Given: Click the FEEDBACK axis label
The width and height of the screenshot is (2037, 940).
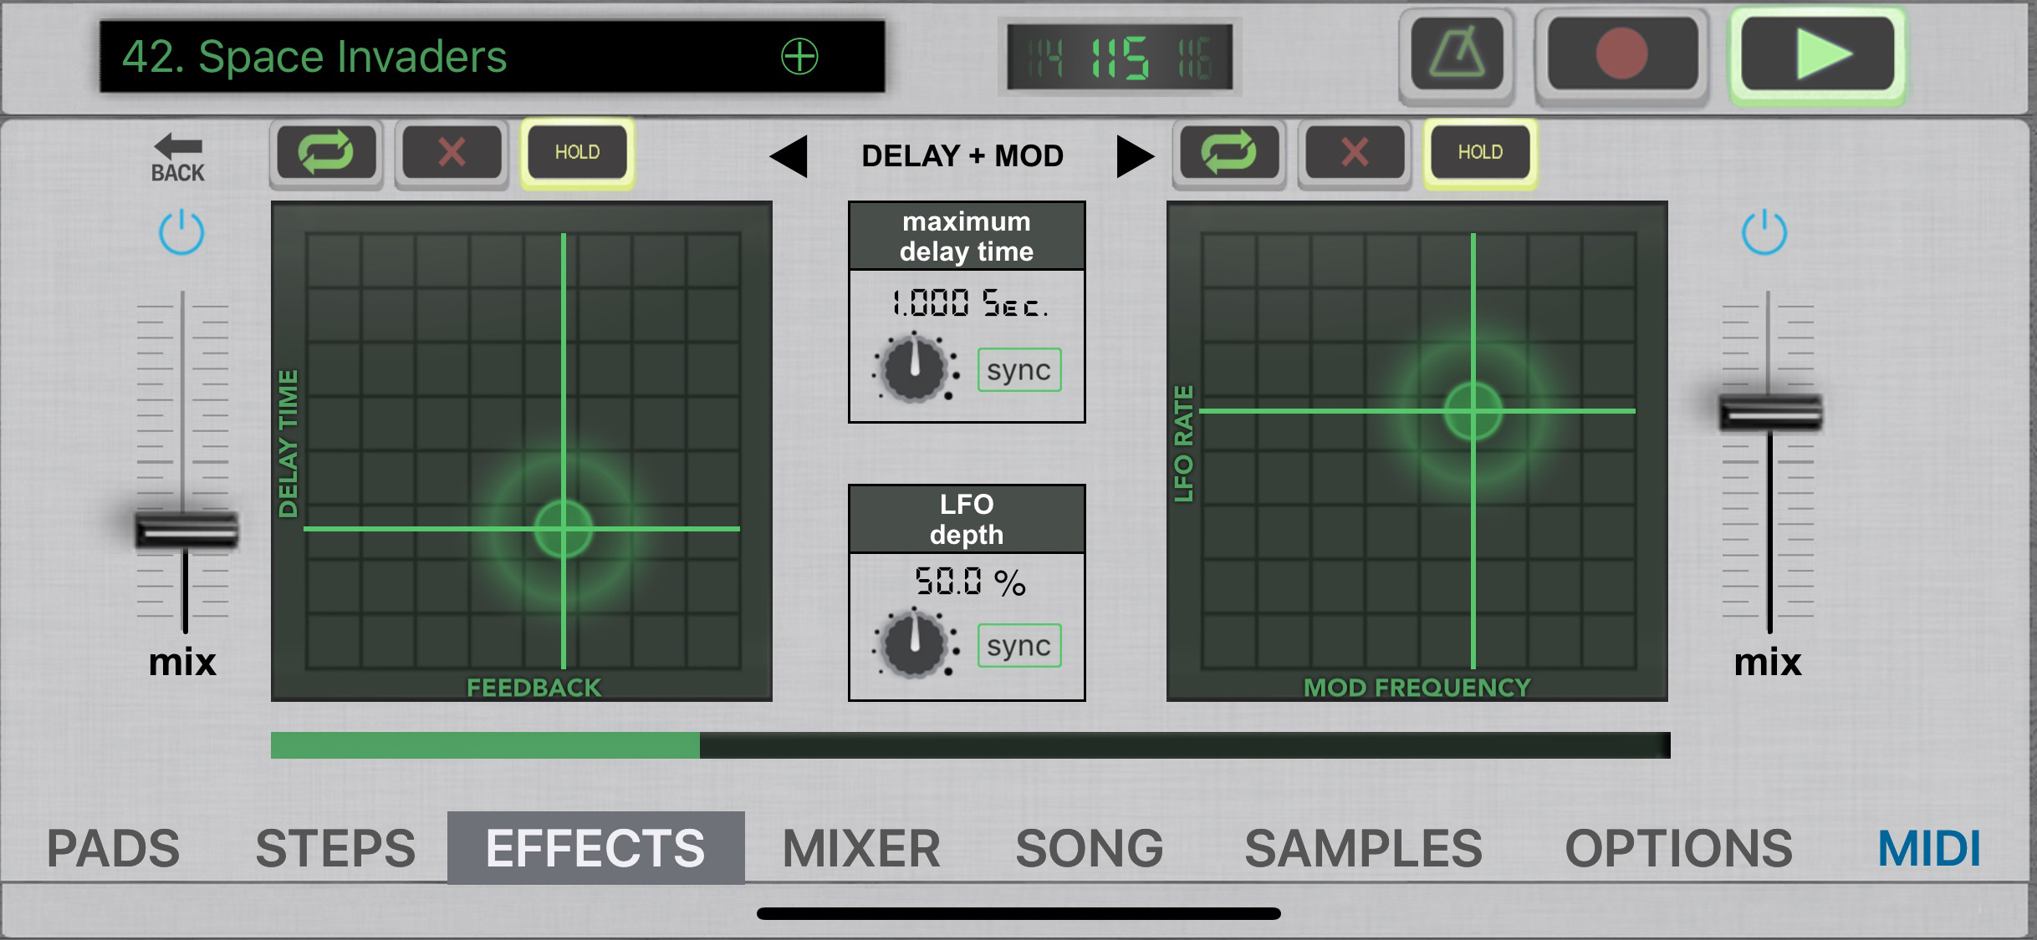Looking at the screenshot, I should tap(533, 688).
